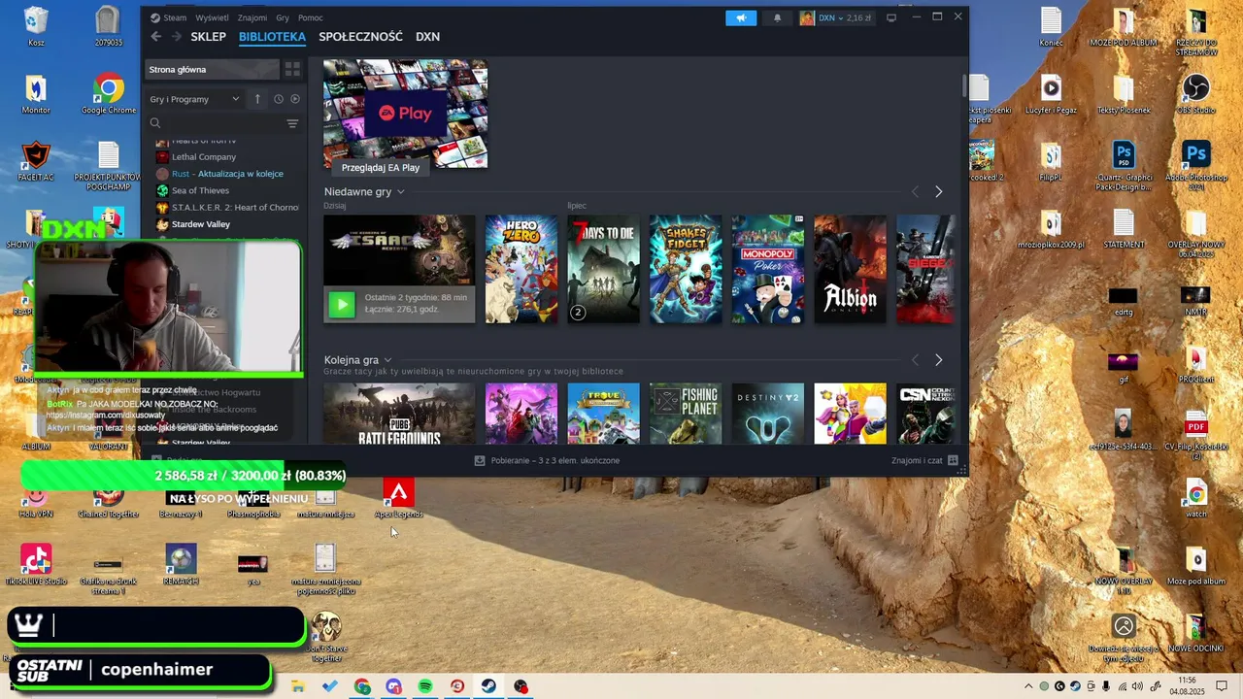1243x699 pixels.
Task: Click the Strona główna library button
Action: [212, 69]
